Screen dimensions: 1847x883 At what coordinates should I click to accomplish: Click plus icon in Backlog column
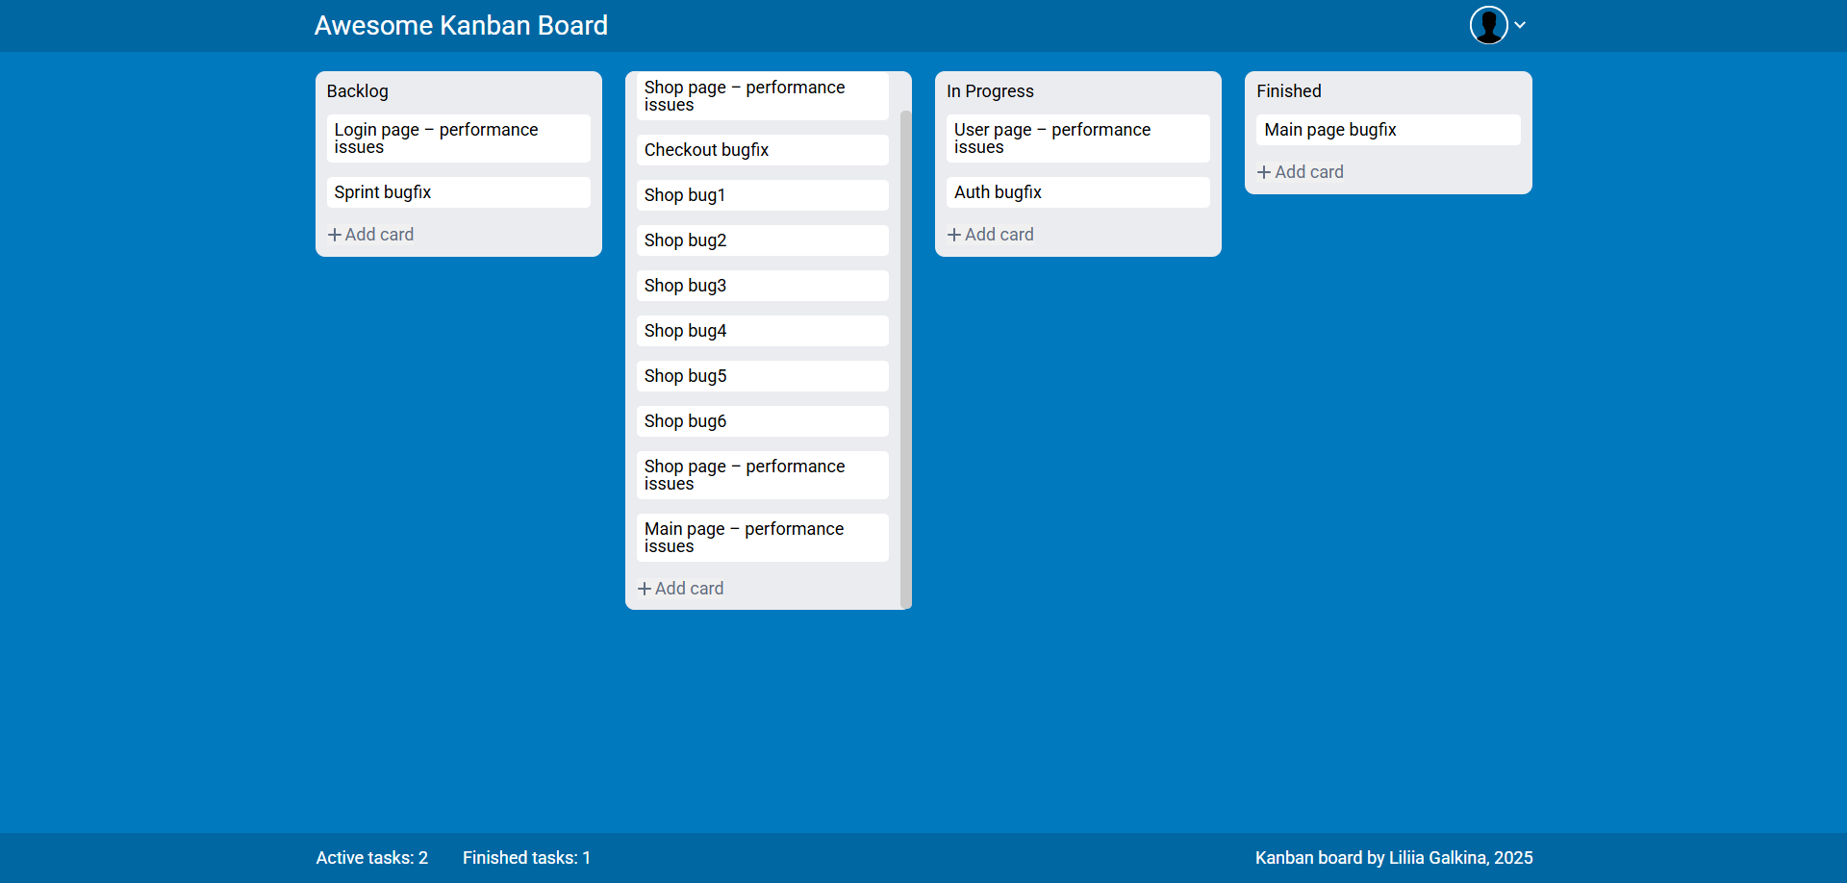(x=335, y=235)
